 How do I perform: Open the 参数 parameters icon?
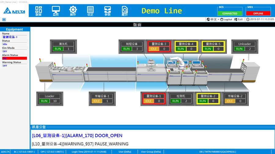108,11
